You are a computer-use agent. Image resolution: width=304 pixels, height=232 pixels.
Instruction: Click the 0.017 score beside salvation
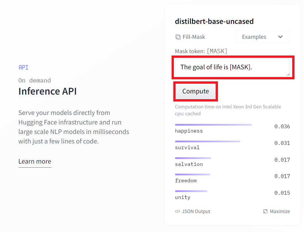pos(282,160)
